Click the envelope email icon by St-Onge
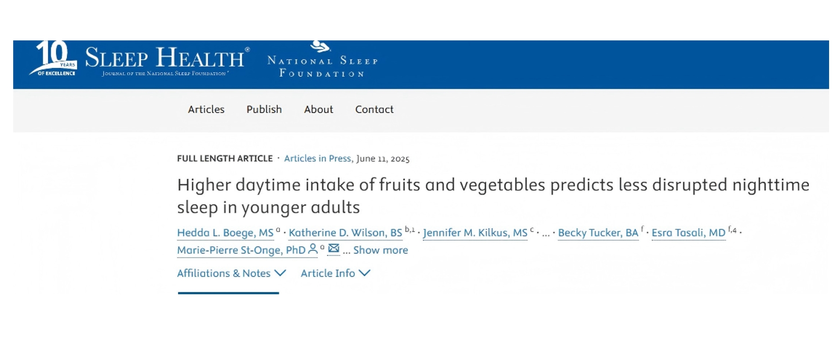837x354 pixels. tap(334, 249)
